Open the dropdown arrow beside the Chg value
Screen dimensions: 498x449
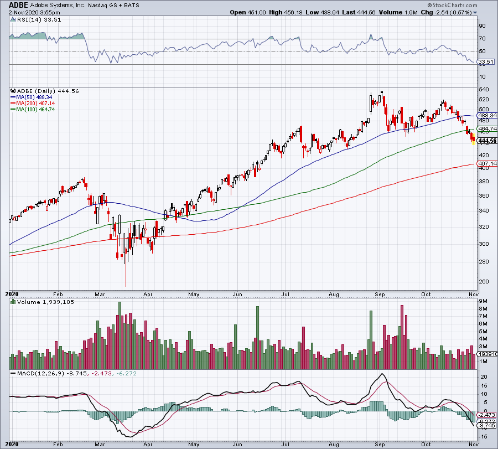point(475,13)
